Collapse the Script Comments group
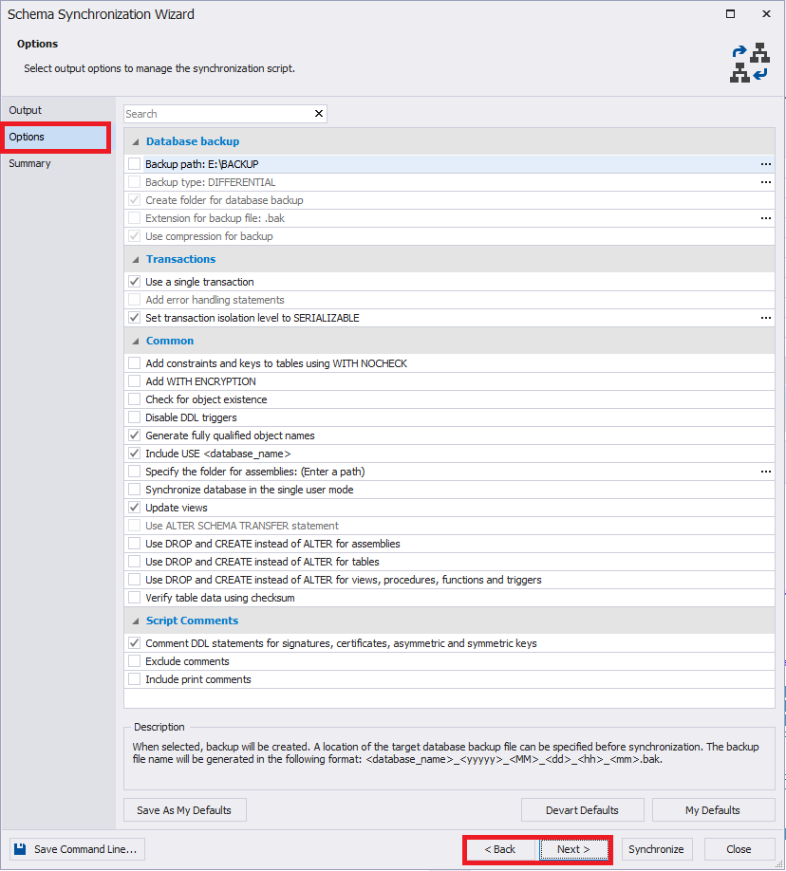Image resolution: width=786 pixels, height=871 pixels. pyautogui.click(x=136, y=621)
